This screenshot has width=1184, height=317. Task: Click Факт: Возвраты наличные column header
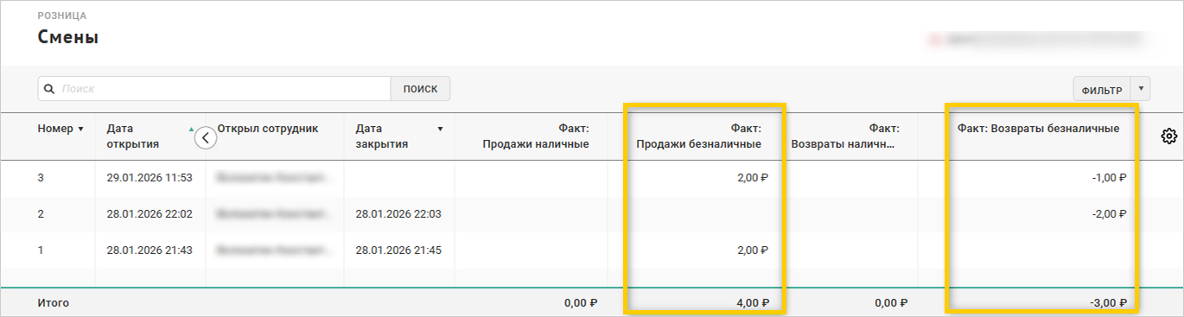coord(843,136)
